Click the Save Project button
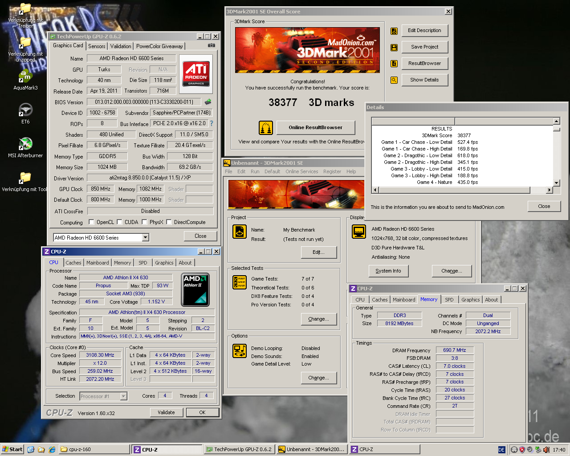This screenshot has height=456, width=570. tap(424, 47)
